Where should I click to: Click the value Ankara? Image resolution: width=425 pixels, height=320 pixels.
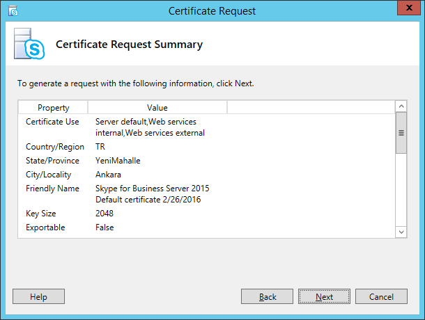click(108, 175)
